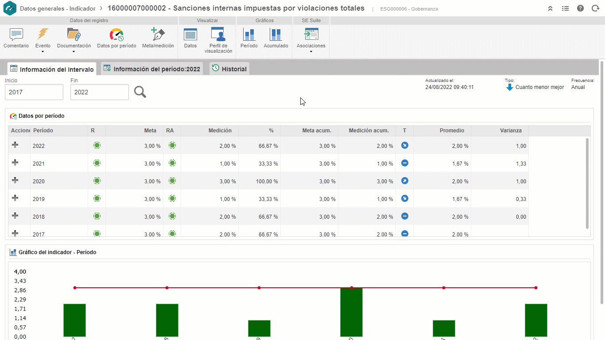Click the 2020 row trend up arrow
The height and width of the screenshot is (340, 605).
[404, 181]
